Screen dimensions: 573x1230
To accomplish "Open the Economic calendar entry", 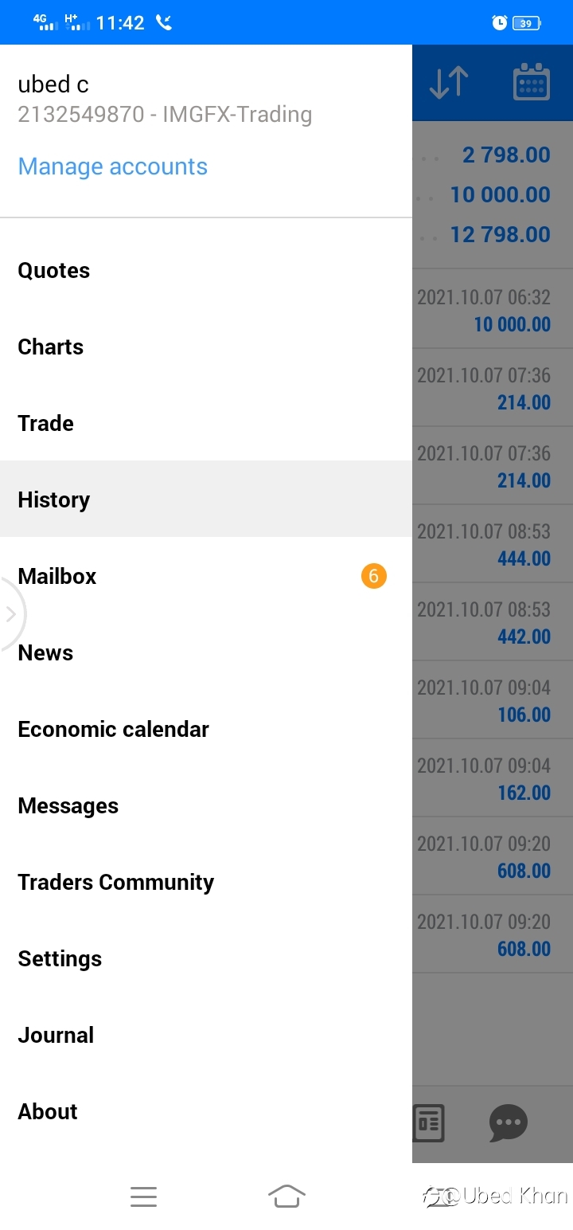I will tap(206, 730).
